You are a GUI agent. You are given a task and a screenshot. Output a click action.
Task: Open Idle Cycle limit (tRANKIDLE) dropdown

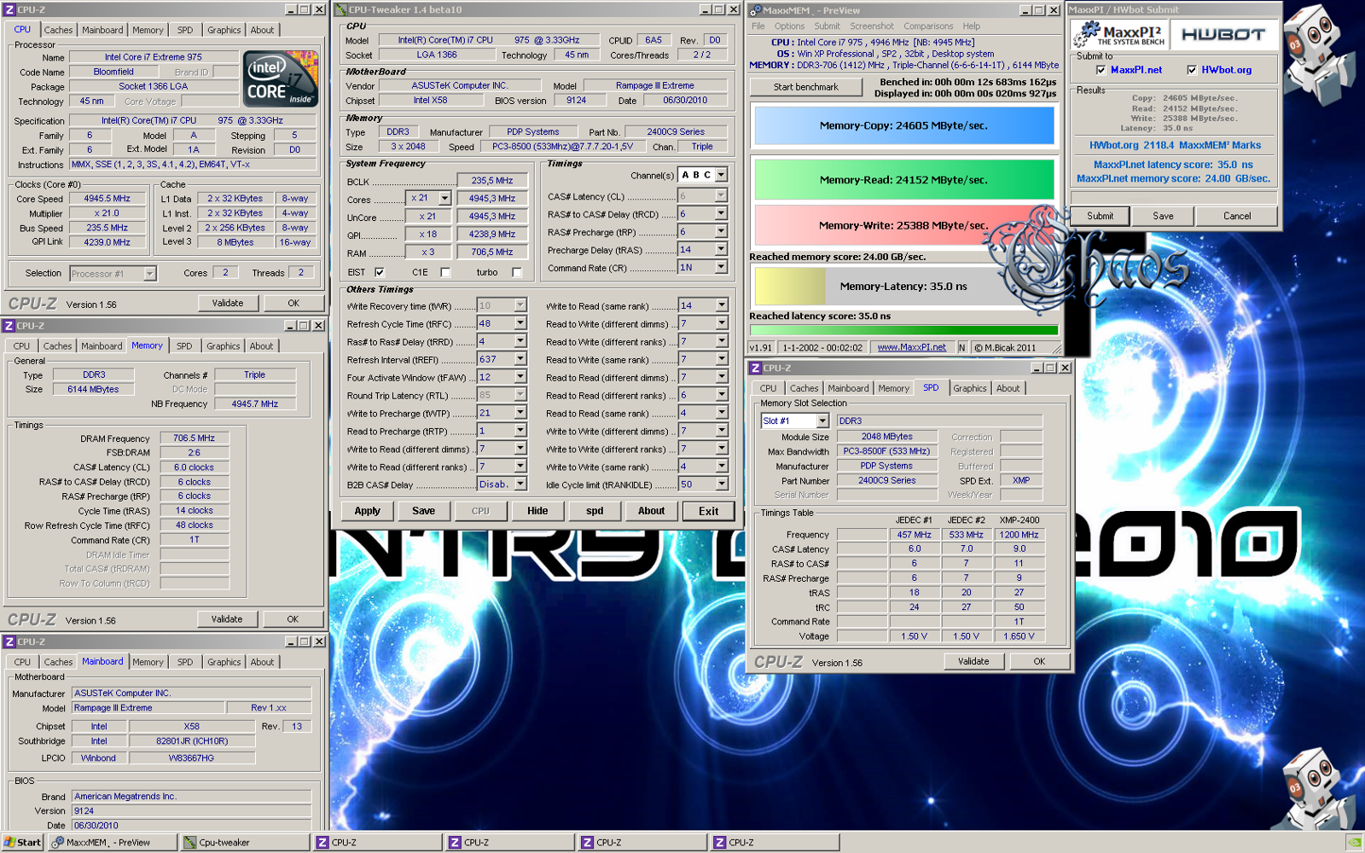pyautogui.click(x=721, y=484)
